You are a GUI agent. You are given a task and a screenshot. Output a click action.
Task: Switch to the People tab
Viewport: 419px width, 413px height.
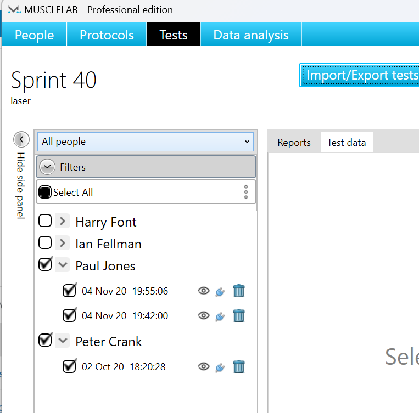(34, 35)
